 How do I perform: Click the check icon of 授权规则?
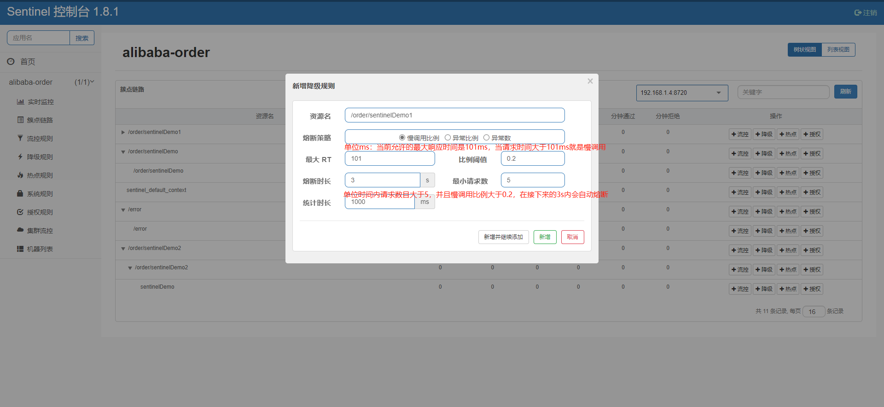[20, 212]
